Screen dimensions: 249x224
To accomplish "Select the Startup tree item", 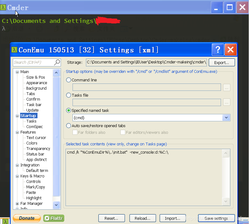I will coord(29,116).
